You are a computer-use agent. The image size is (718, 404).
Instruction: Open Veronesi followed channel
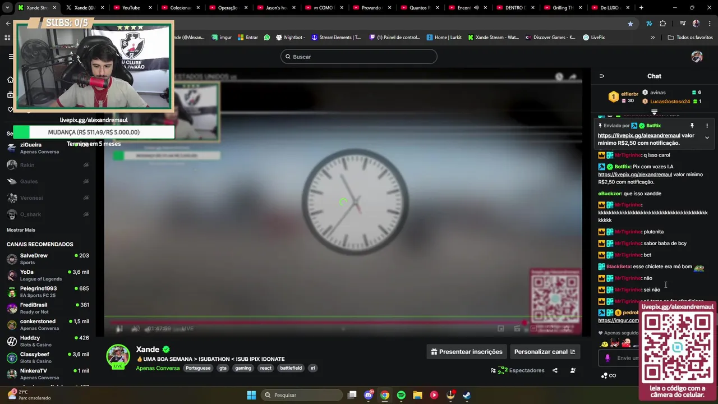click(48, 198)
